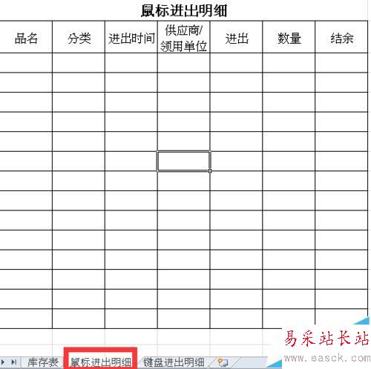Click the last-sheet navigation arrow
Screen dimensions: 371x369
pyautogui.click(x=14, y=362)
